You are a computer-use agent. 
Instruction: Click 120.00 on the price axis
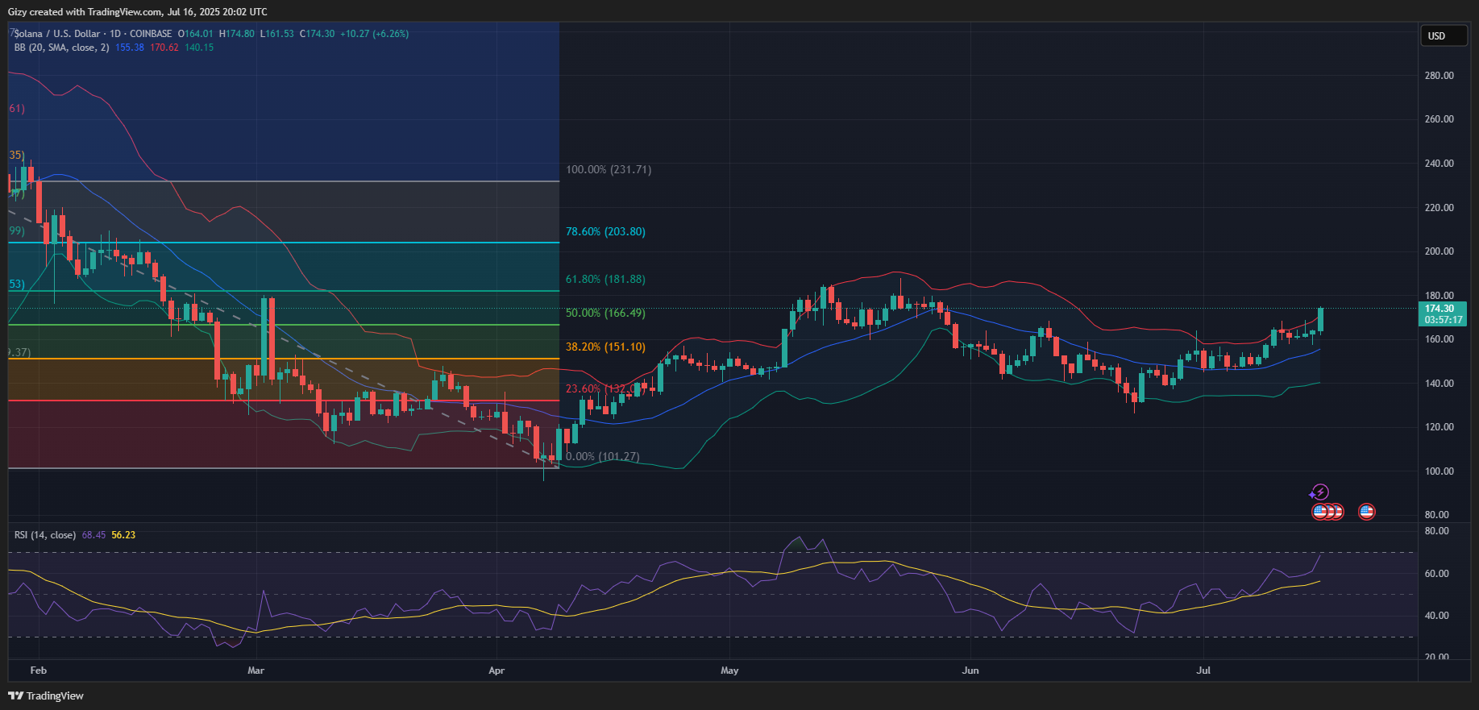point(1440,427)
